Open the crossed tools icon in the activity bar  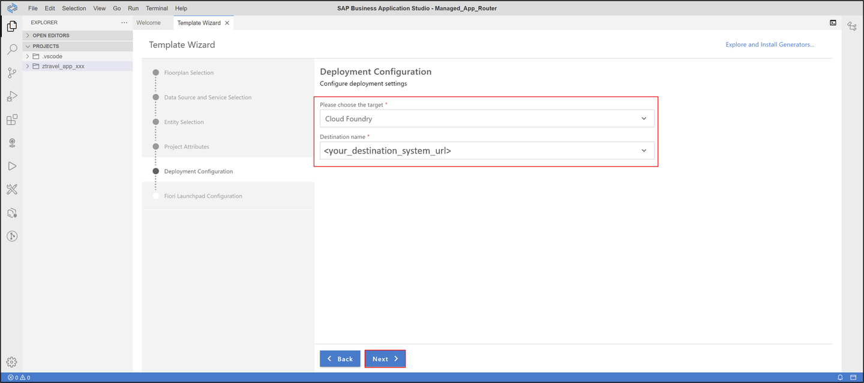tap(11, 189)
